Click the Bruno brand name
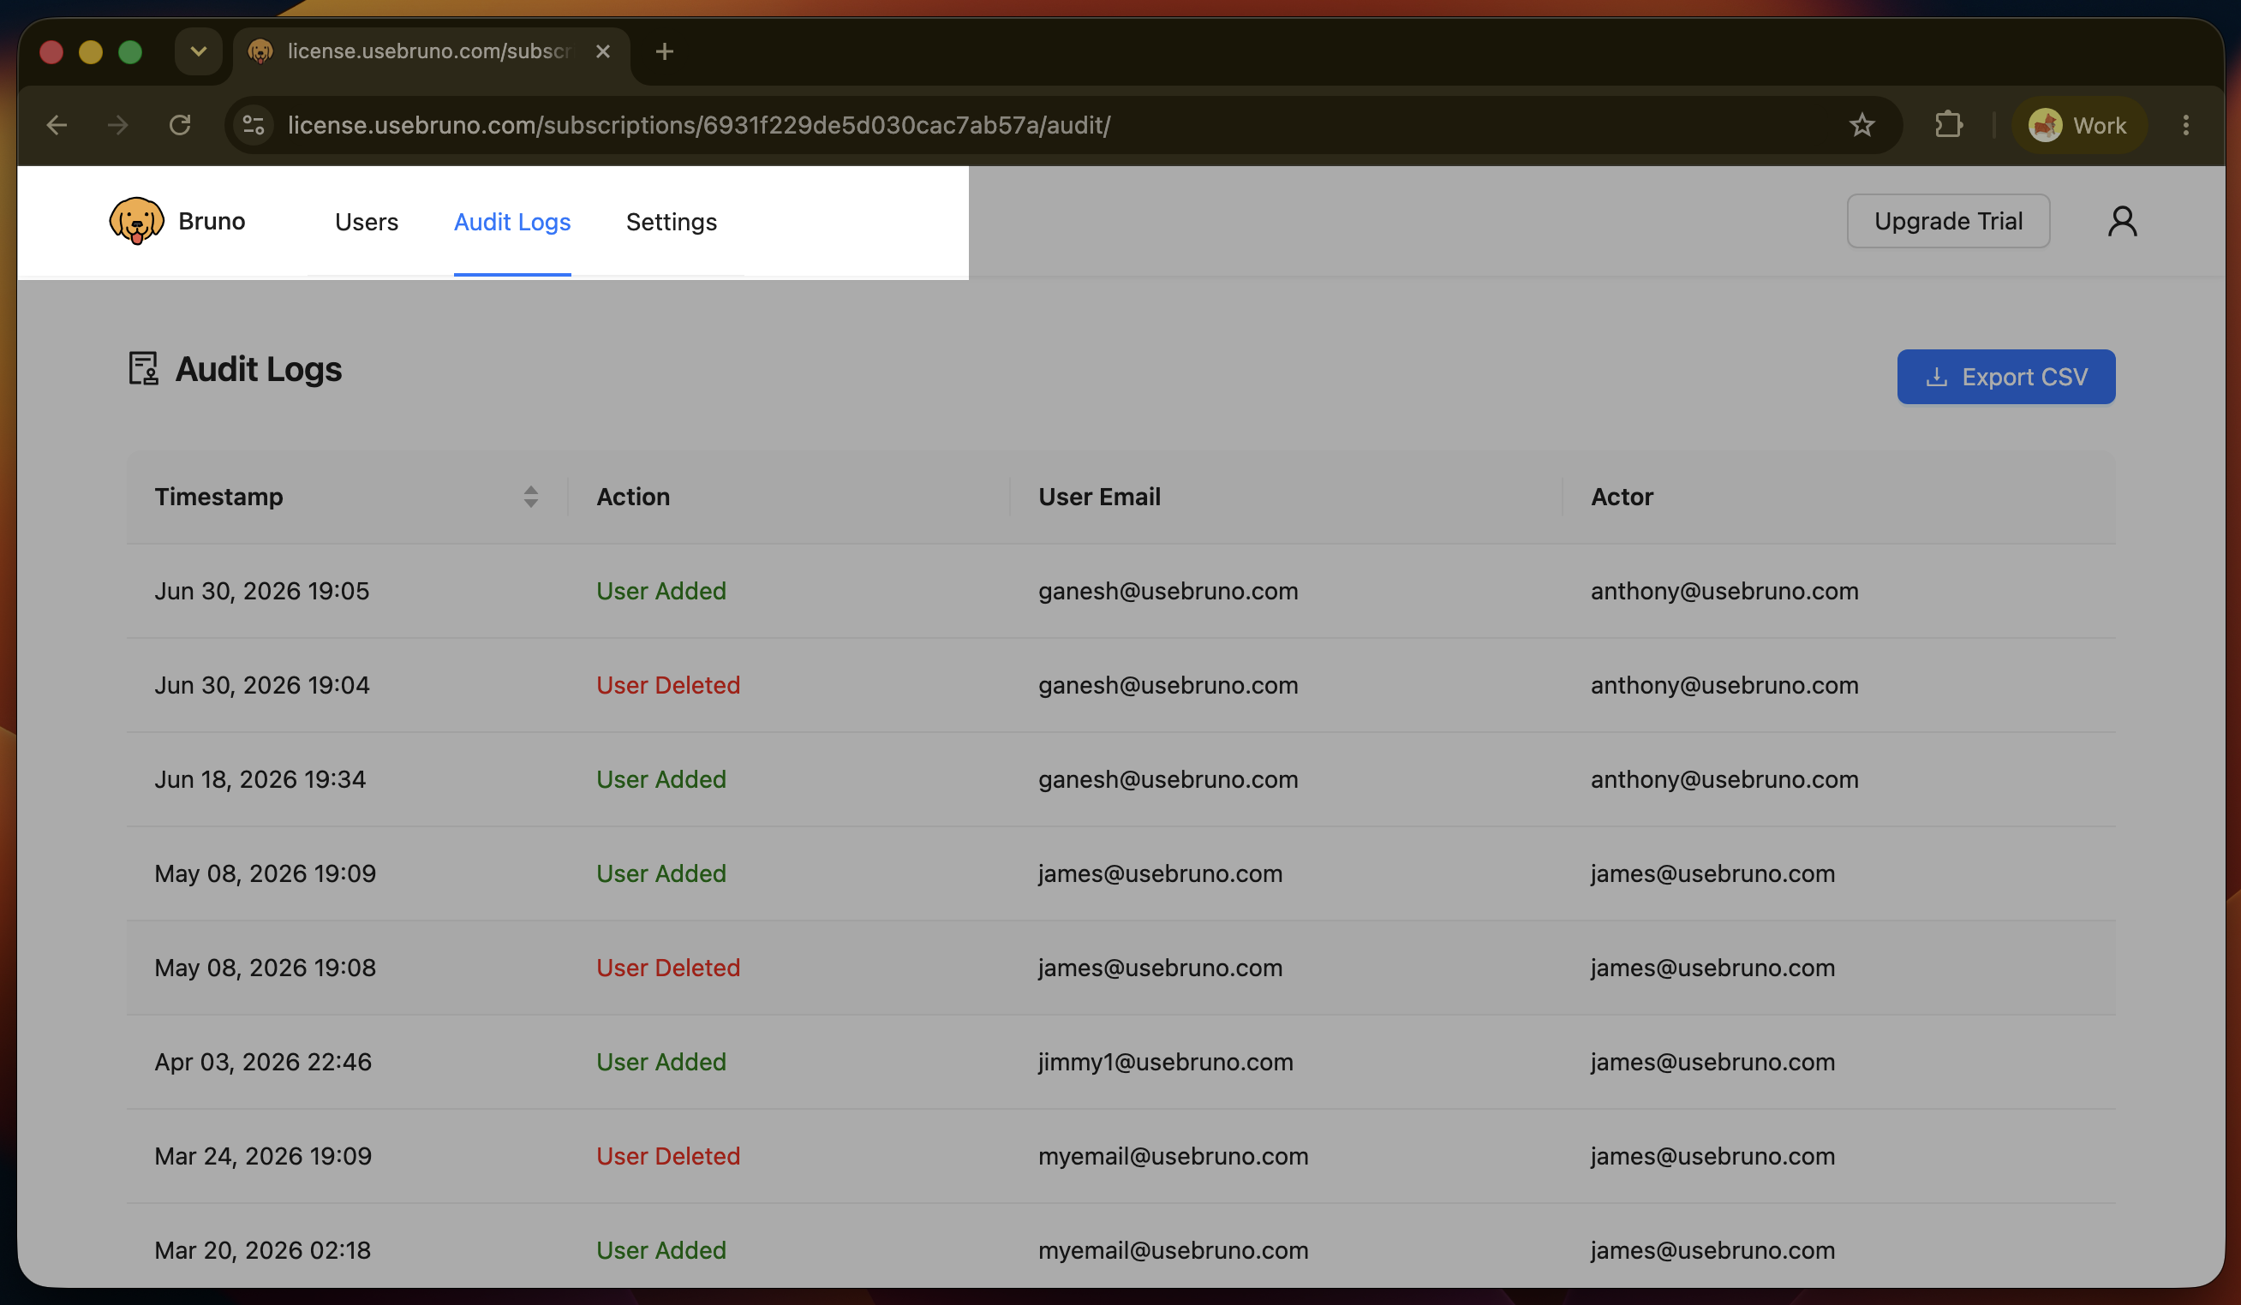 pyautogui.click(x=212, y=221)
